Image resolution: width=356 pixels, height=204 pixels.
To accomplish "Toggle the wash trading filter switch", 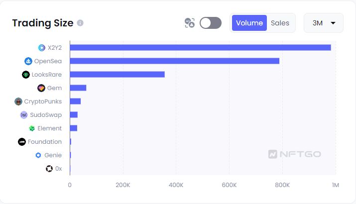I will tap(211, 23).
